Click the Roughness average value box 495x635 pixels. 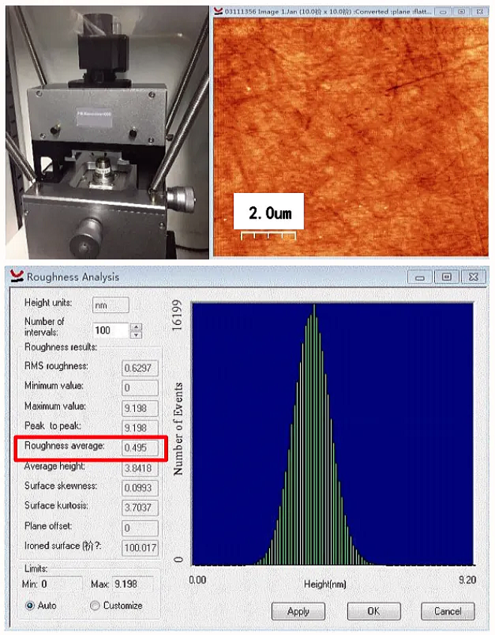tap(140, 448)
